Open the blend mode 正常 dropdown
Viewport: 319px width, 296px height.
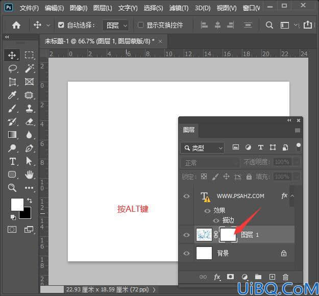click(x=210, y=163)
